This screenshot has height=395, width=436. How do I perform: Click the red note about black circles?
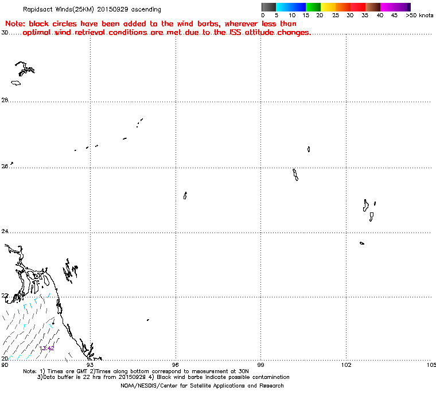click(151, 24)
